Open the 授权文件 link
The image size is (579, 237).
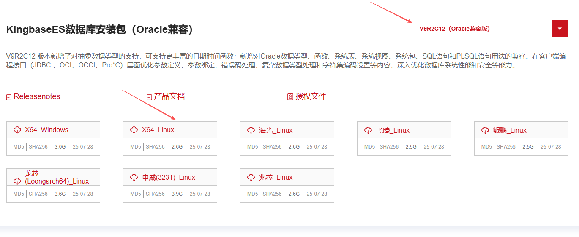pyautogui.click(x=311, y=96)
